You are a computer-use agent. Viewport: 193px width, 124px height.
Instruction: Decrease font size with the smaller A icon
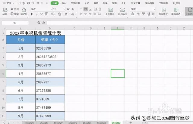pos(73,9)
